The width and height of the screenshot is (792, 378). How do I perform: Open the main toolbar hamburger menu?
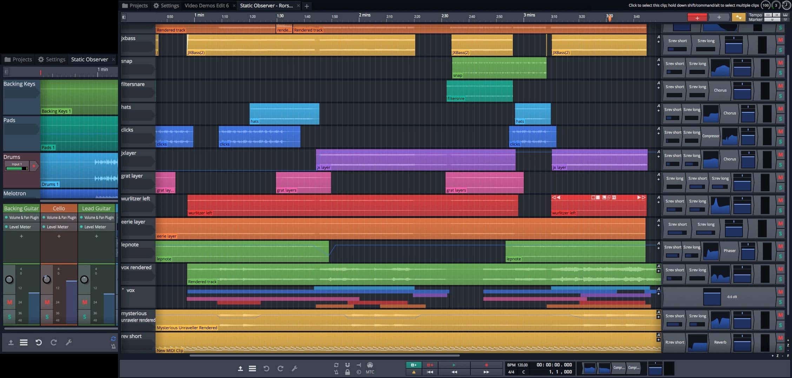pyautogui.click(x=252, y=369)
